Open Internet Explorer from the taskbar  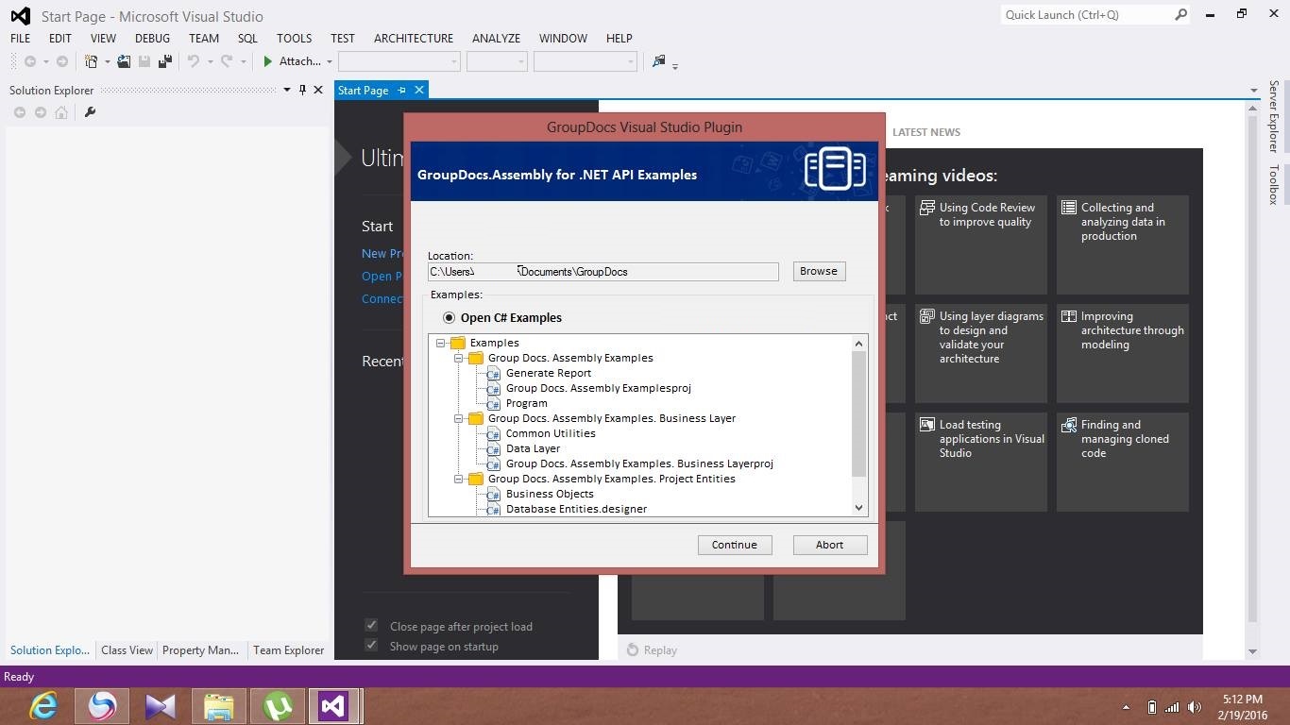tap(43, 705)
